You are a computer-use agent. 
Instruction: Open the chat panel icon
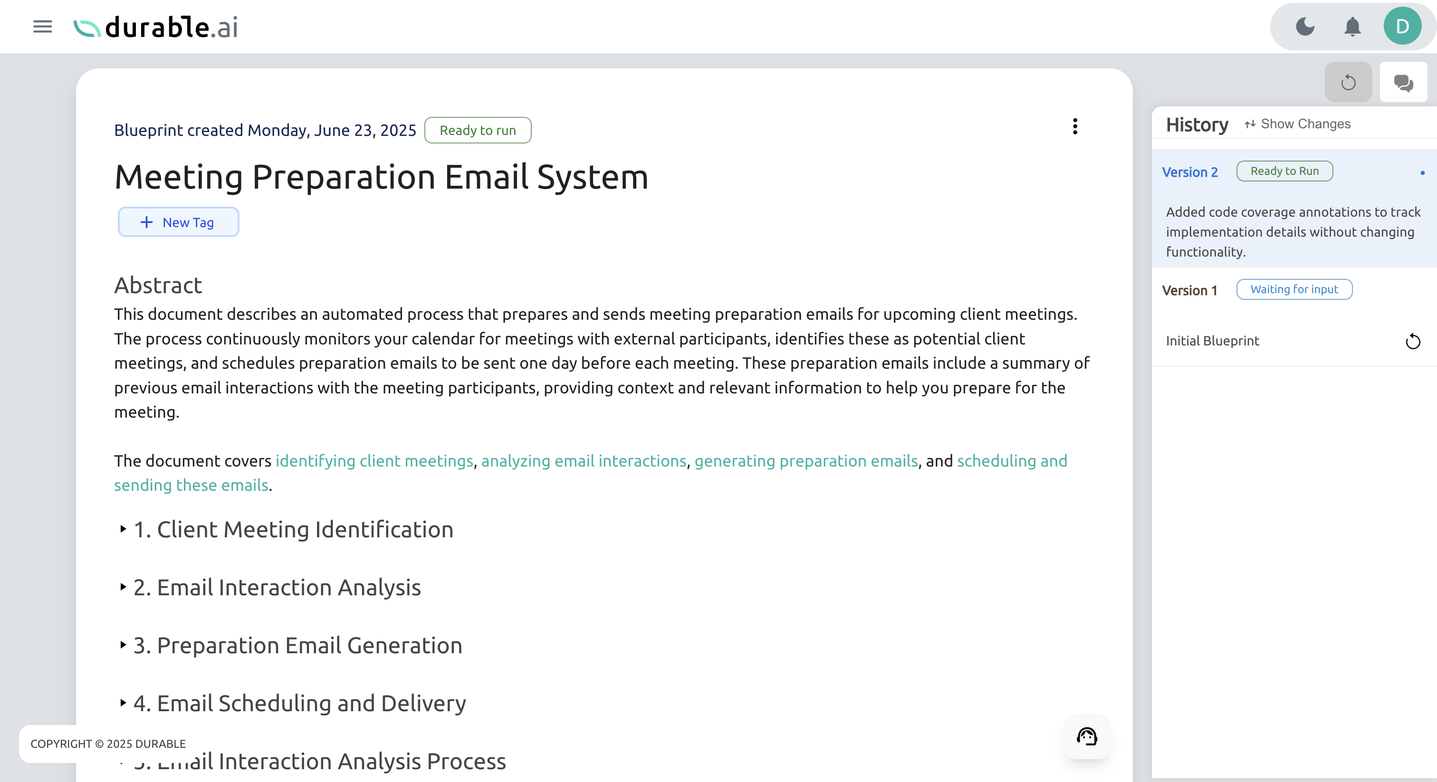[1404, 84]
